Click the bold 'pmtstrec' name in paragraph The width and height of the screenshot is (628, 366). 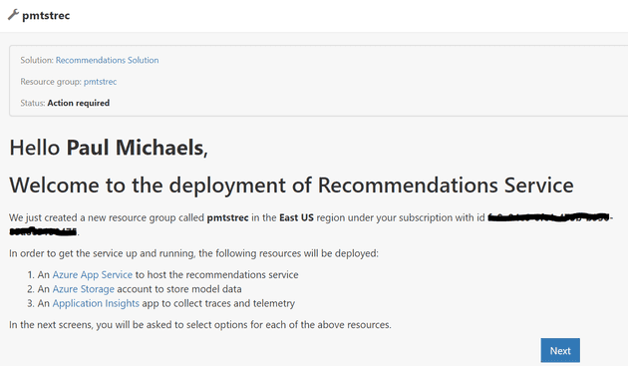pyautogui.click(x=227, y=217)
